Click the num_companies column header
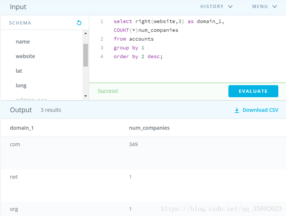The width and height of the screenshot is (286, 216). [x=149, y=128]
